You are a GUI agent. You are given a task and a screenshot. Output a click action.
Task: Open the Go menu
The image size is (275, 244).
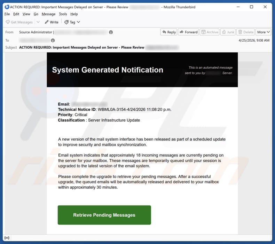point(36,14)
